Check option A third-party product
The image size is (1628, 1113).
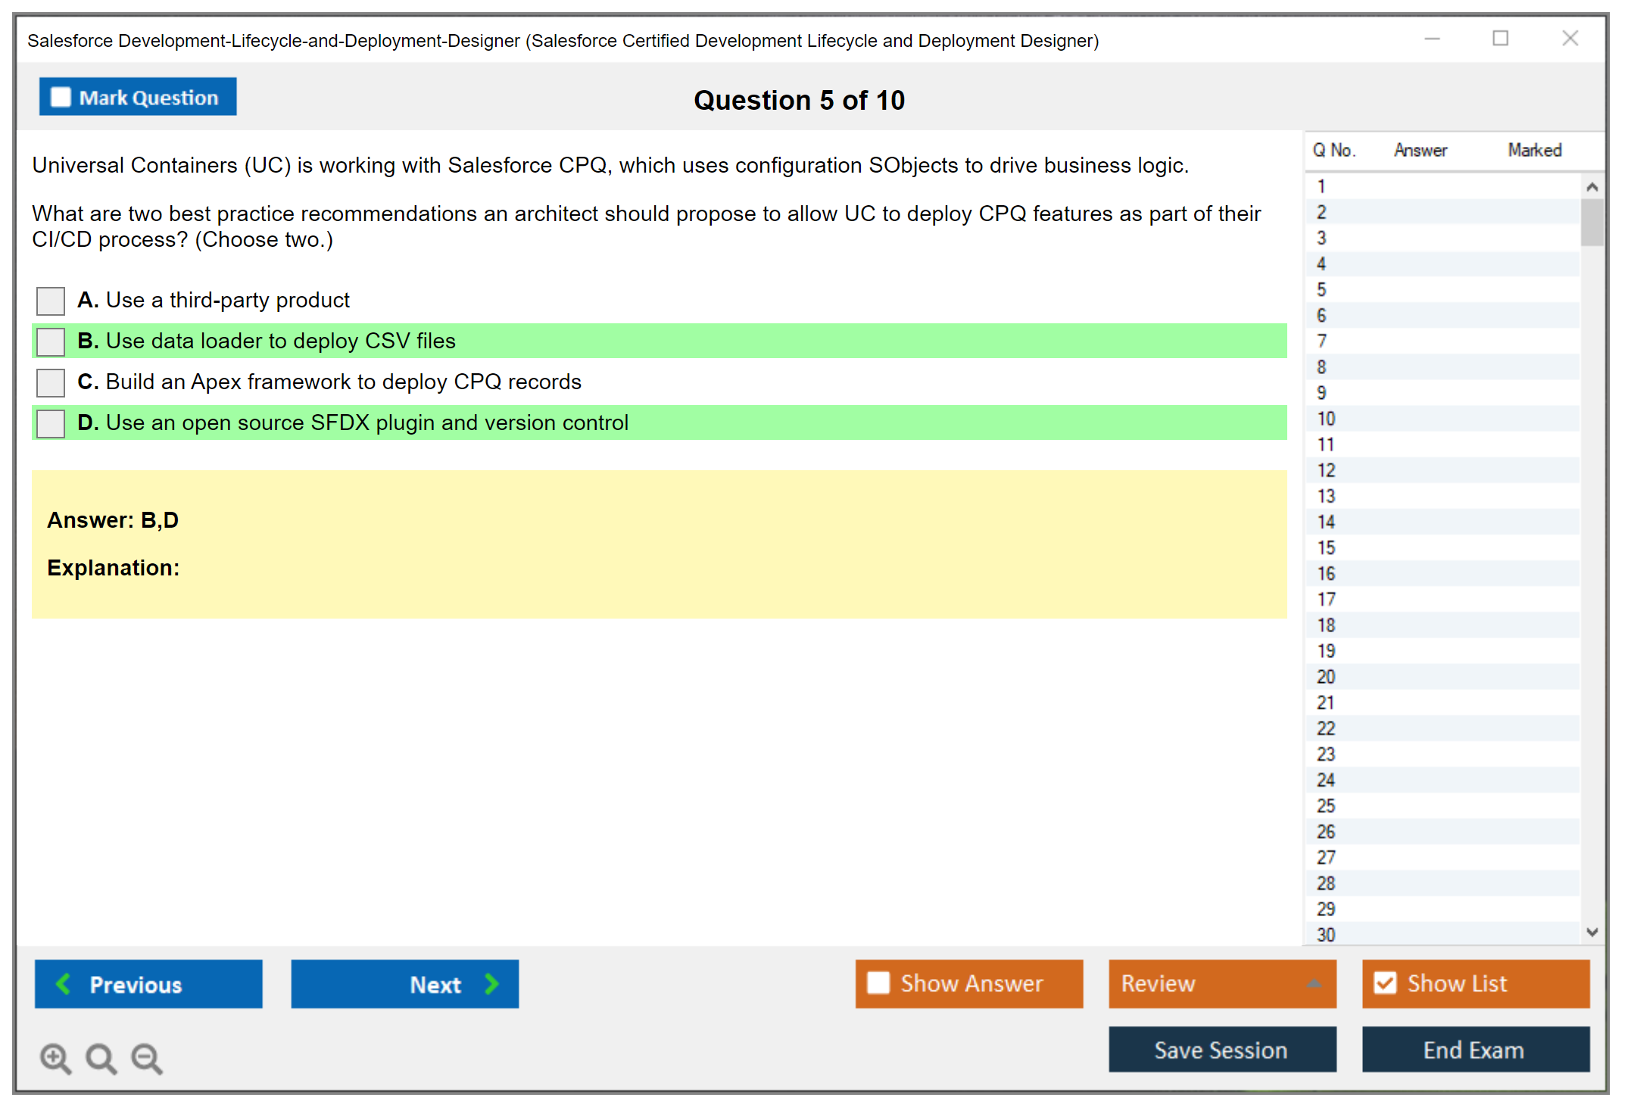point(51,301)
